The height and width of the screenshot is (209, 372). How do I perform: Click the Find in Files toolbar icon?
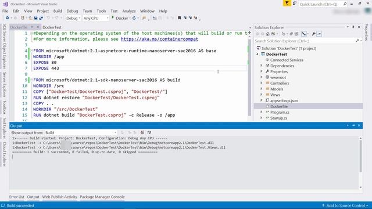[144, 18]
